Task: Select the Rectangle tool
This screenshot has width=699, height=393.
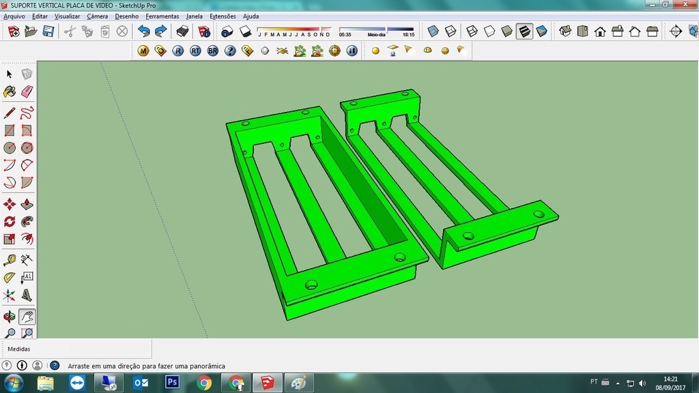Action: click(10, 130)
